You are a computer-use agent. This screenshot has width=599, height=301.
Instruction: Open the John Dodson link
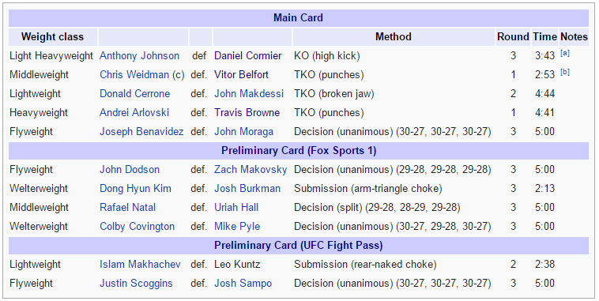pyautogui.click(x=130, y=170)
